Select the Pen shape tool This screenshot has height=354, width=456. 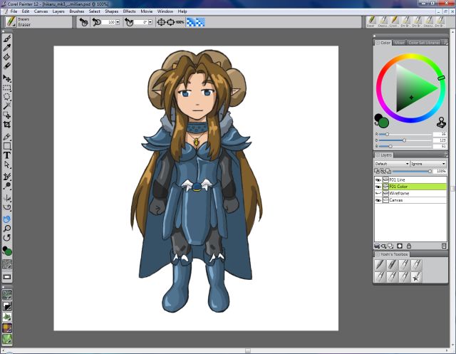coord(7,137)
